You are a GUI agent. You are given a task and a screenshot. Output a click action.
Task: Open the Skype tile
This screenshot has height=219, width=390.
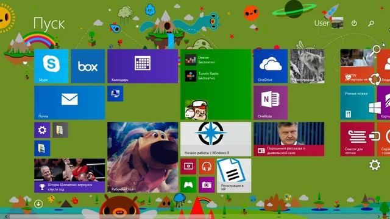[x=51, y=66]
